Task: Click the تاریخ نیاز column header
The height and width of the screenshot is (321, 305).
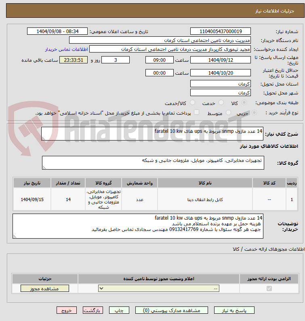Action: tap(32, 183)
